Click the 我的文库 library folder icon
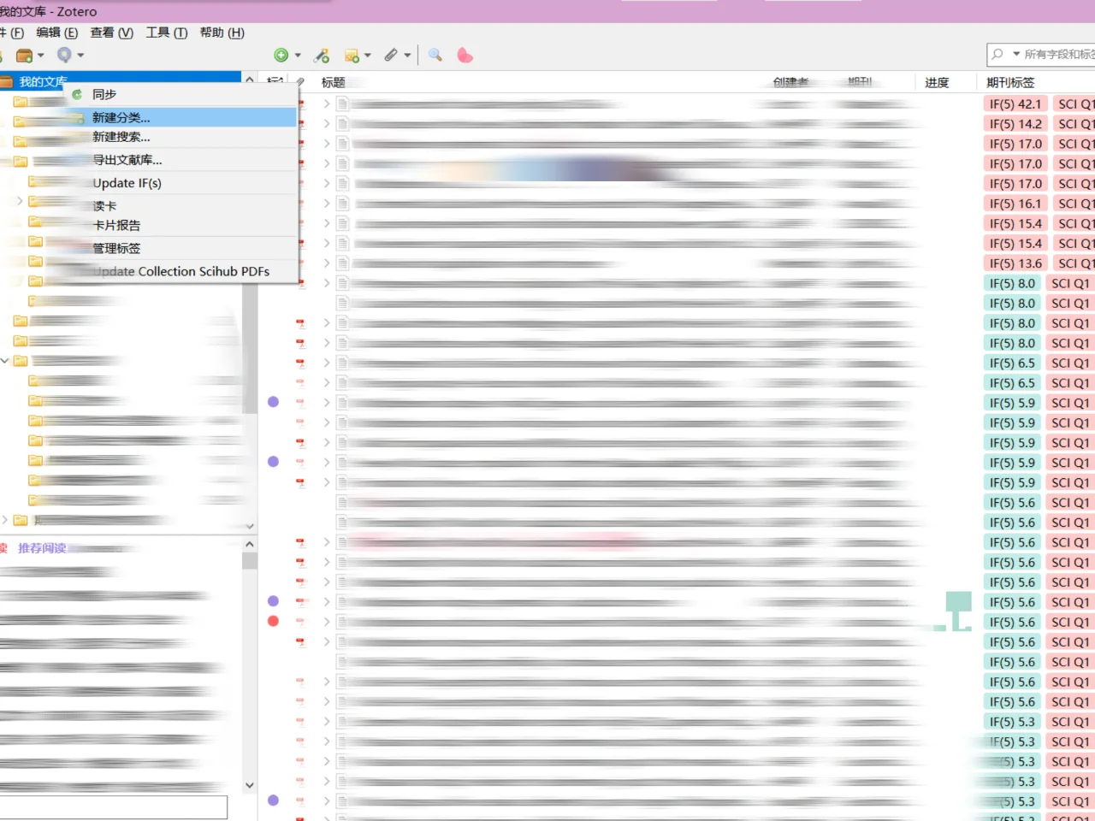1095x821 pixels. coord(5,82)
